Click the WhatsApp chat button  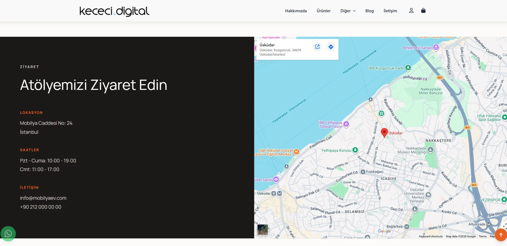[8, 234]
